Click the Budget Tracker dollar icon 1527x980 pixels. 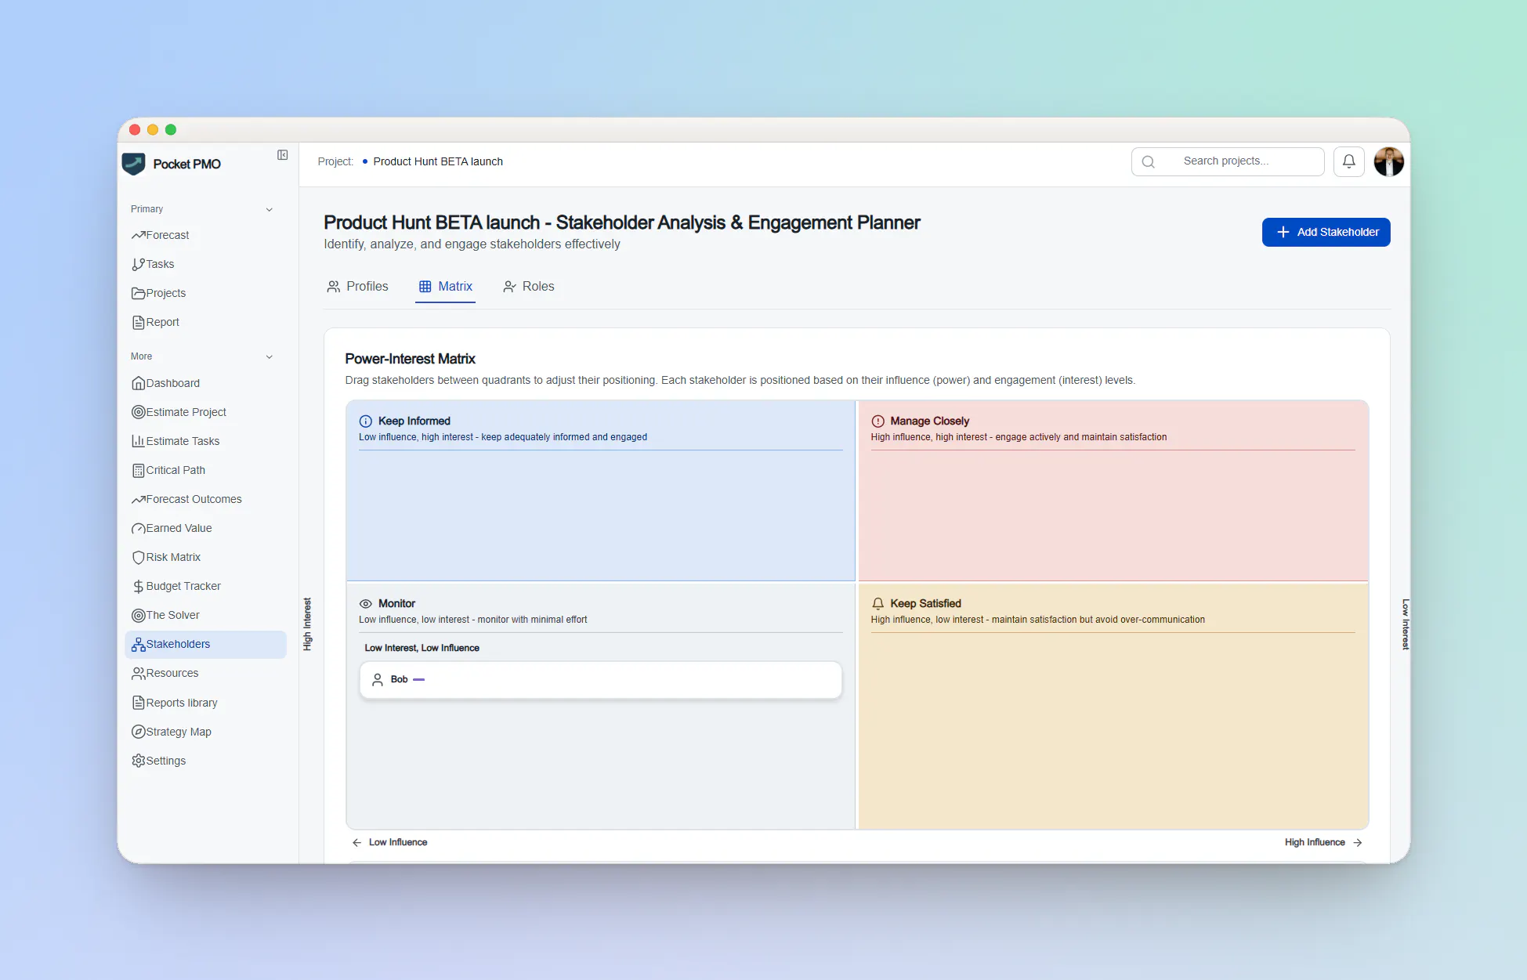coord(138,586)
